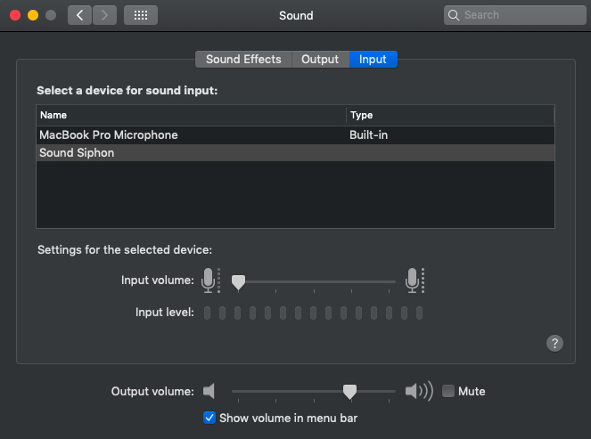
Task: Click the loud speaker icon near Mute
Action: tap(419, 391)
